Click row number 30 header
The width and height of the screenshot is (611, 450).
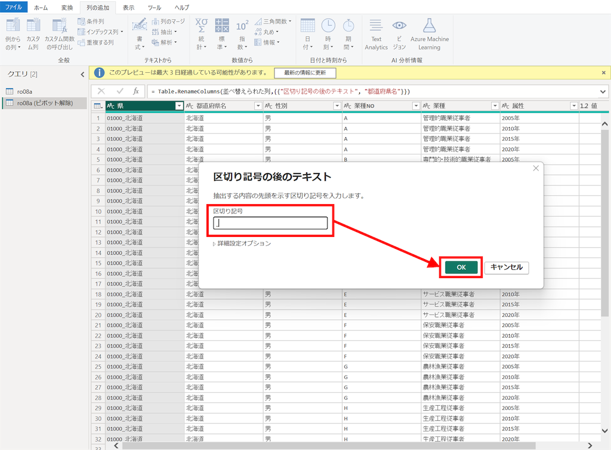[x=98, y=418]
